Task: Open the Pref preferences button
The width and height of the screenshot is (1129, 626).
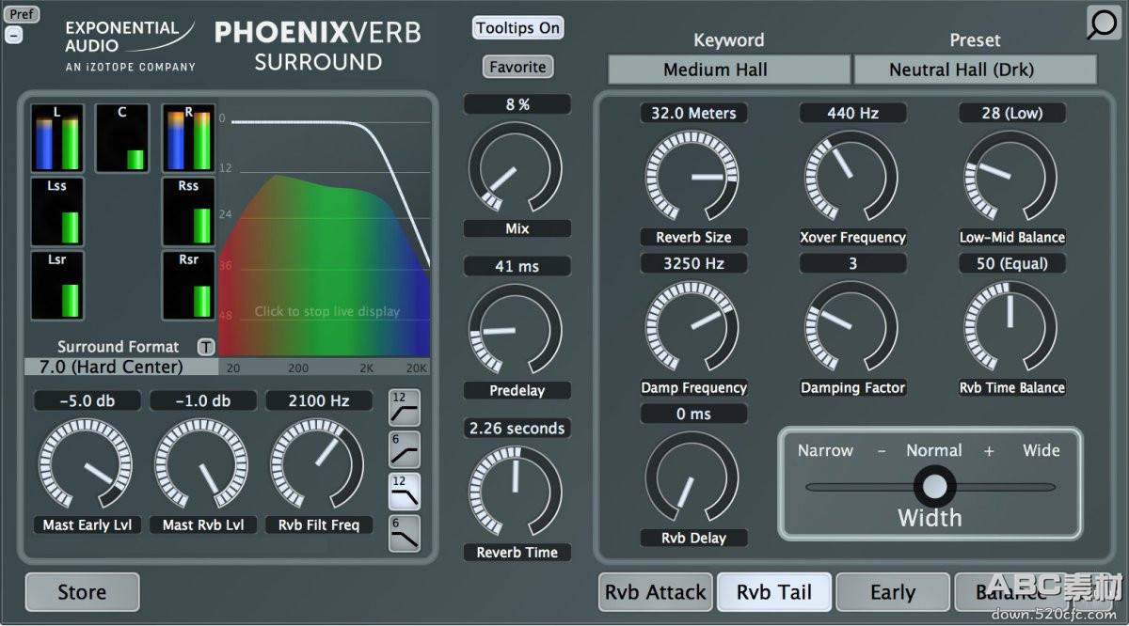Action: click(23, 14)
